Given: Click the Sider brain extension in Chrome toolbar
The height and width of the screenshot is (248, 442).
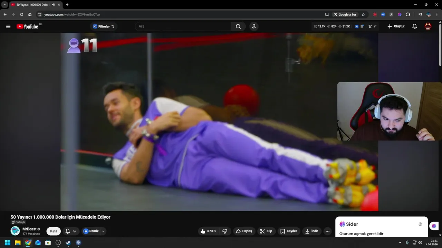Looking at the screenshot, I should pos(400,14).
